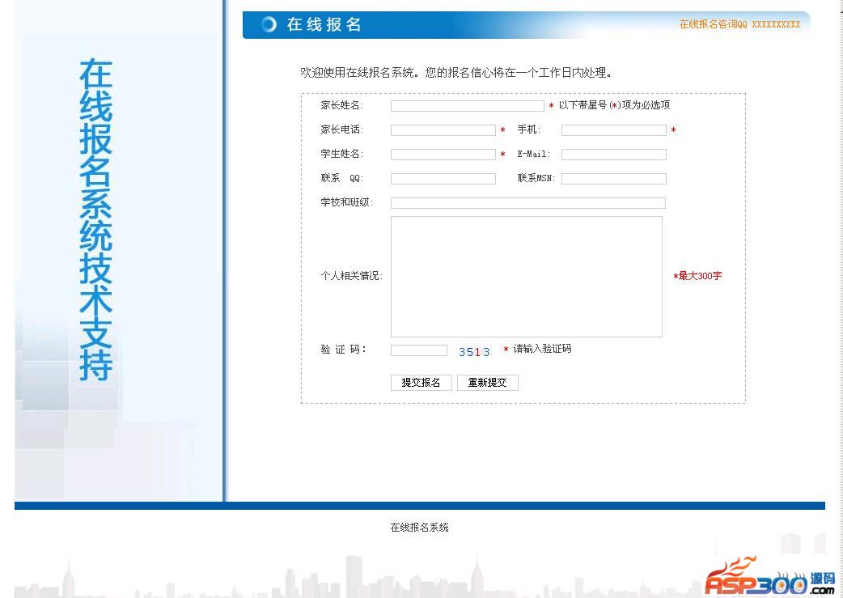This screenshot has width=843, height=598.
Task: Click the 学校和班级 label
Action: [x=347, y=202]
